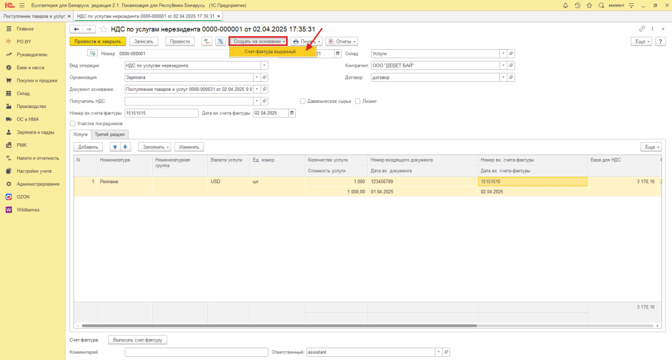Open the related documents structure icon
The height and width of the screenshot is (360, 672).
[220, 41]
